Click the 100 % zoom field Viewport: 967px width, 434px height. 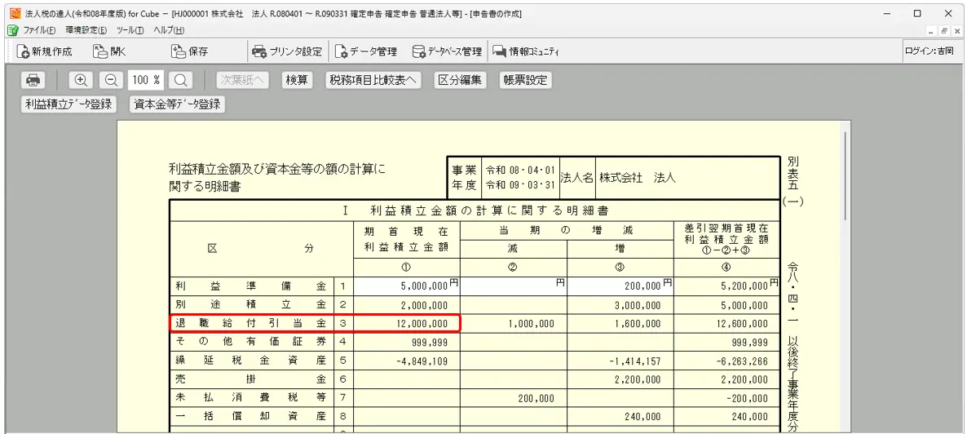pyautogui.click(x=146, y=80)
